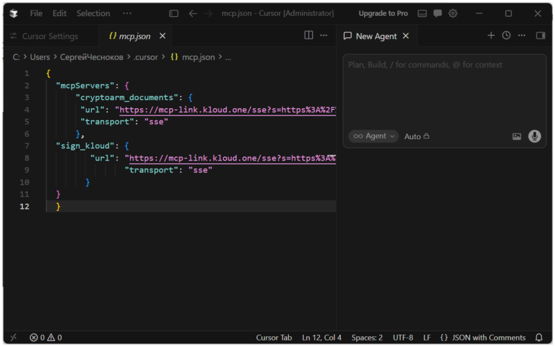The image size is (555, 346).
Task: Change end of line sequence LF
Action: coord(427,337)
